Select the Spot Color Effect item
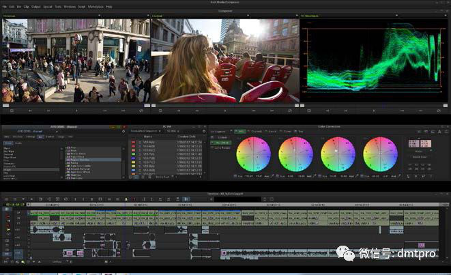 point(80,172)
